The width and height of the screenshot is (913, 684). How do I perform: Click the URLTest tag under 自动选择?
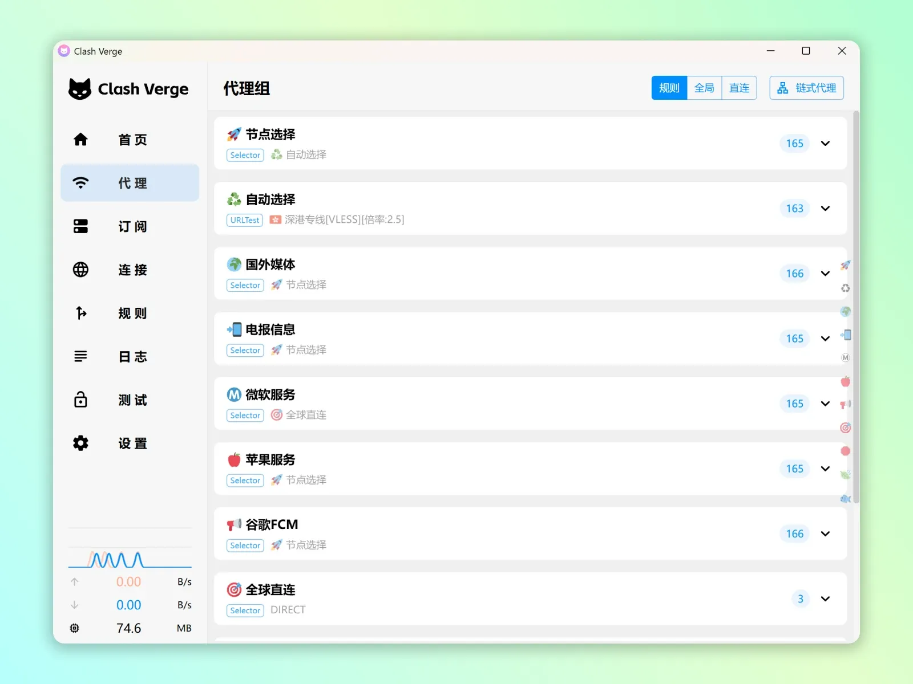pos(245,220)
